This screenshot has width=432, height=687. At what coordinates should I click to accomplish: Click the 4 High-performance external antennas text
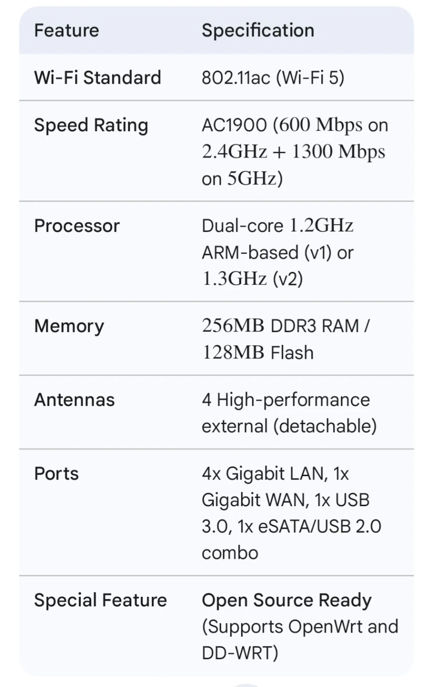(x=289, y=413)
